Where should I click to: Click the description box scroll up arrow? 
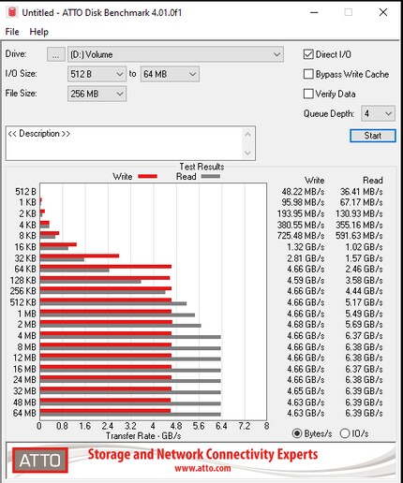pyautogui.click(x=247, y=135)
